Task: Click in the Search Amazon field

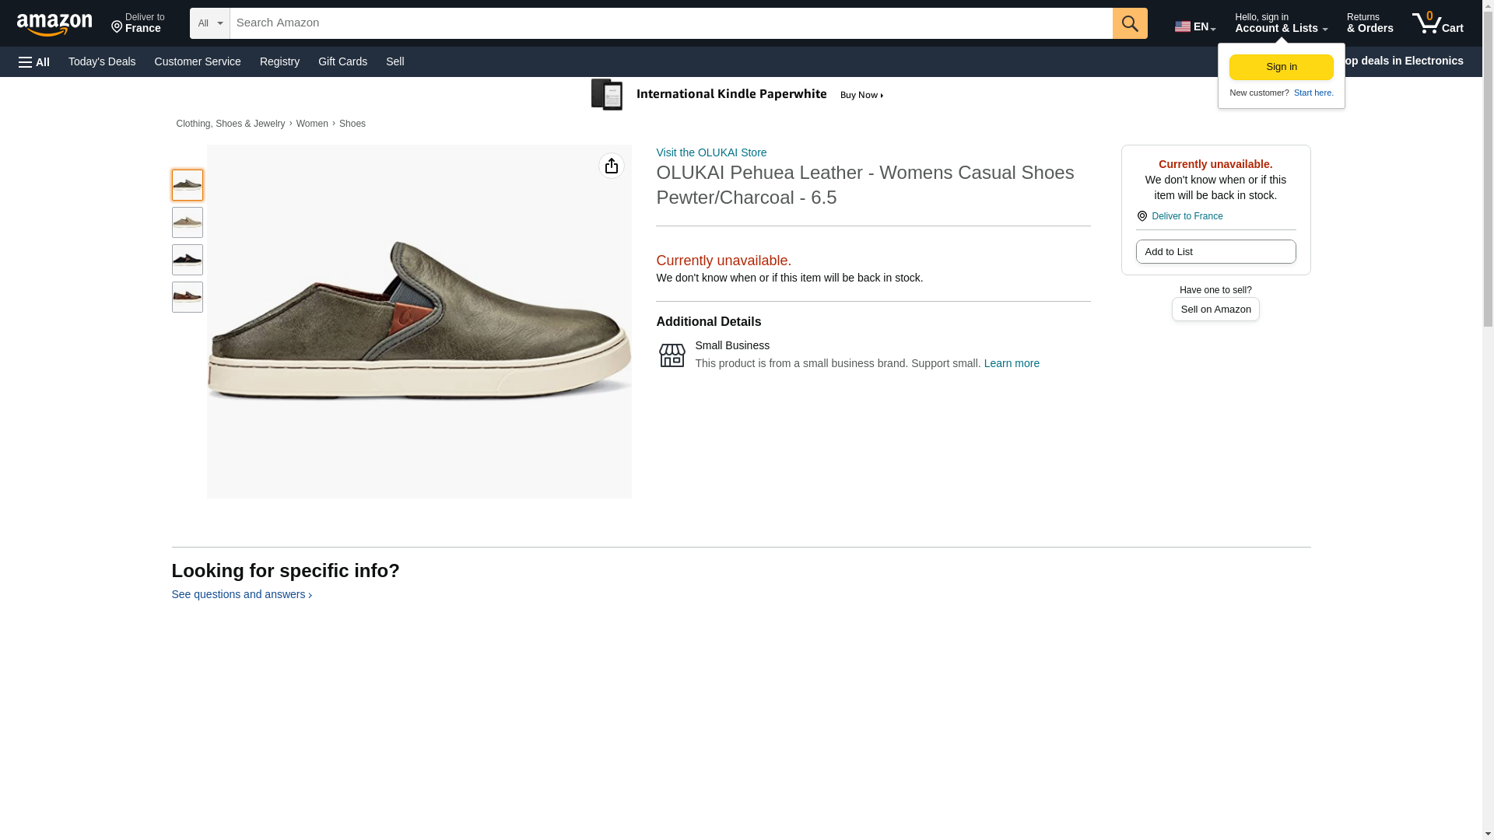Action: click(669, 23)
